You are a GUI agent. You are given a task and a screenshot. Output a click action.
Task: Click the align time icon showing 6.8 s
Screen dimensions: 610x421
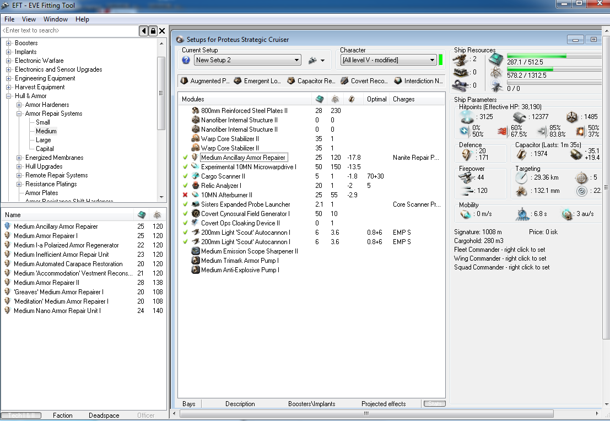click(x=523, y=214)
